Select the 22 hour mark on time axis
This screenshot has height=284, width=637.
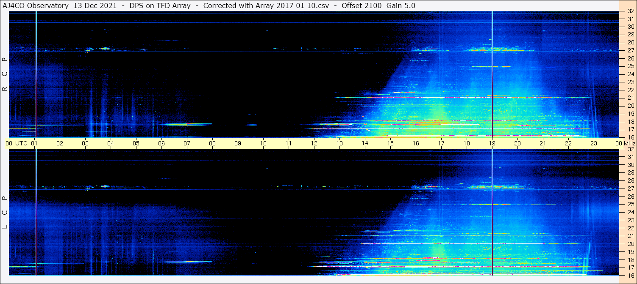(568, 143)
